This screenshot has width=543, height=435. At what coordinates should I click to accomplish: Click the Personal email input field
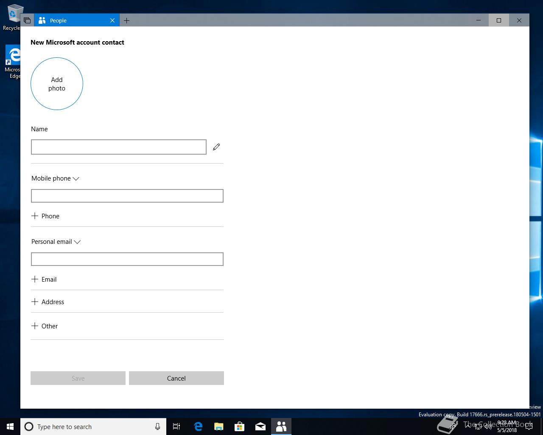tap(127, 259)
